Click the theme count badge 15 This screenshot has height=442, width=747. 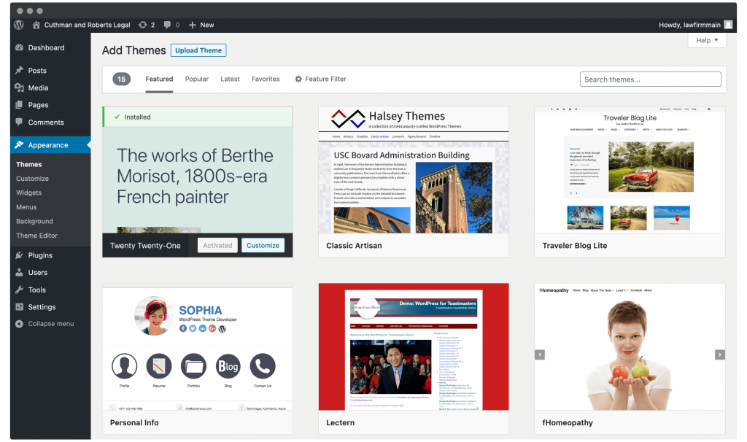122,79
